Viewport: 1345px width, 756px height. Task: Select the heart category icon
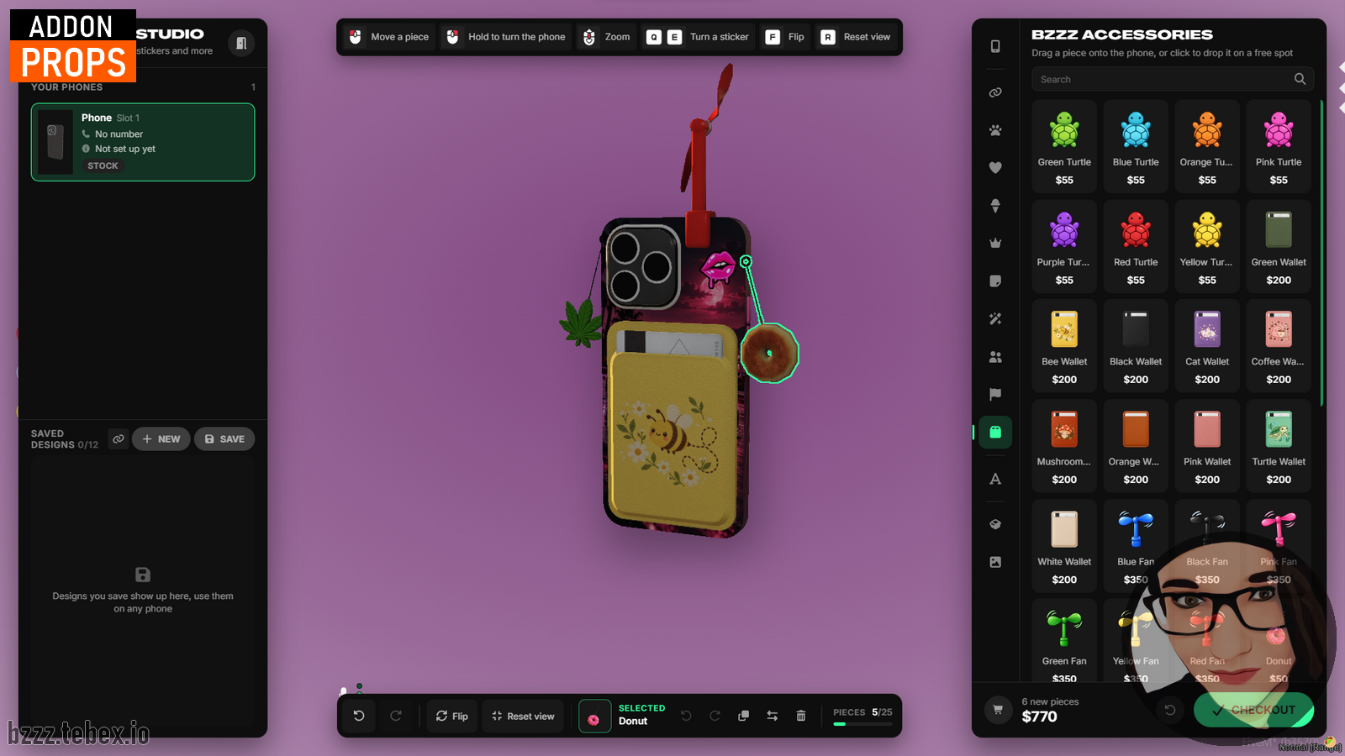click(995, 168)
